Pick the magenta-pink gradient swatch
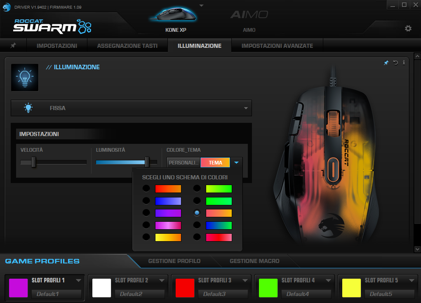Image resolution: width=421 pixels, height=303 pixels. click(x=168, y=225)
